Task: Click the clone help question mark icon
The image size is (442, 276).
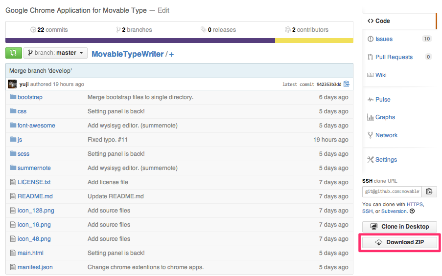Action: [412, 211]
